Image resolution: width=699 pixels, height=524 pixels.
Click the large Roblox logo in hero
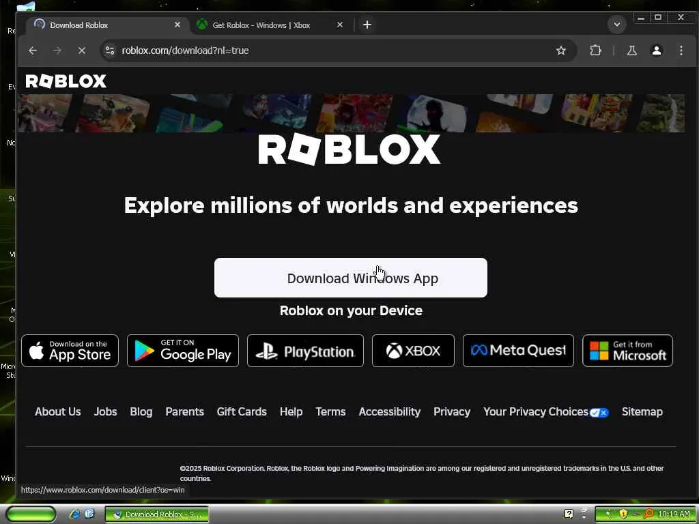click(349, 149)
